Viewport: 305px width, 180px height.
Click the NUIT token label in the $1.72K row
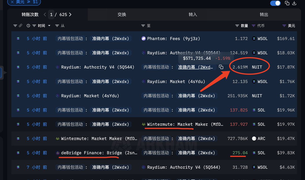[257, 96]
